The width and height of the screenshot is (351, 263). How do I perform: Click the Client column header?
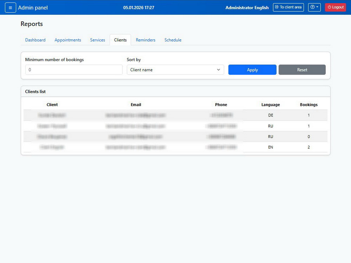tap(52, 104)
